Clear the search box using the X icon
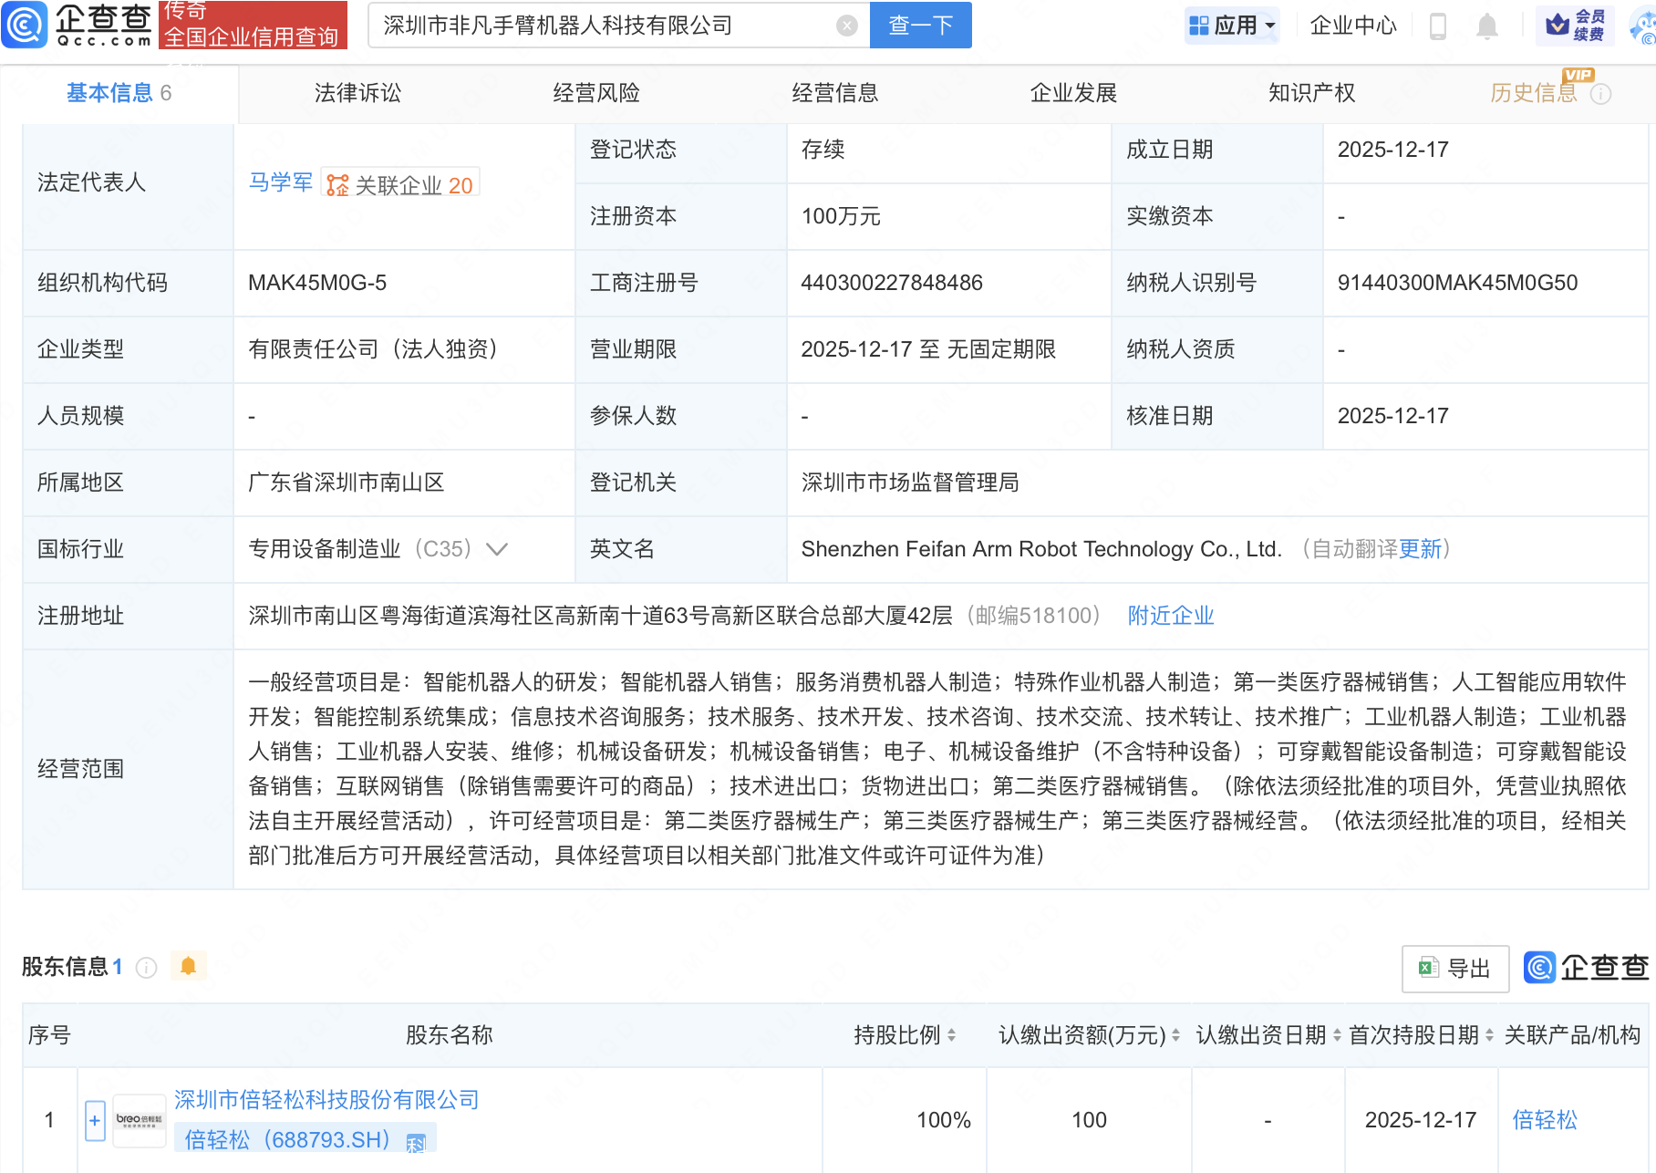Image resolution: width=1656 pixels, height=1173 pixels. tap(846, 26)
